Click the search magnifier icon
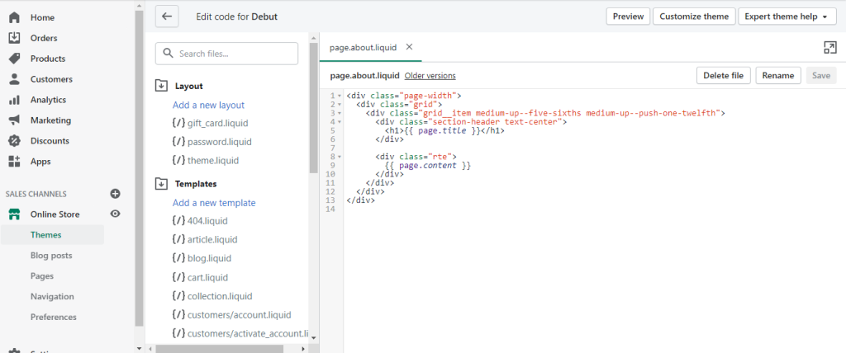Viewport: 846px width, 353px height. coord(168,54)
